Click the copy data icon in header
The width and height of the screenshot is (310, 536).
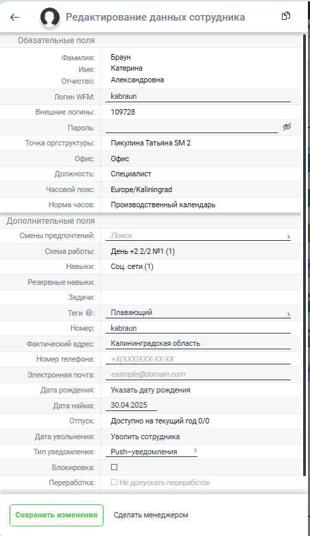[x=286, y=16]
